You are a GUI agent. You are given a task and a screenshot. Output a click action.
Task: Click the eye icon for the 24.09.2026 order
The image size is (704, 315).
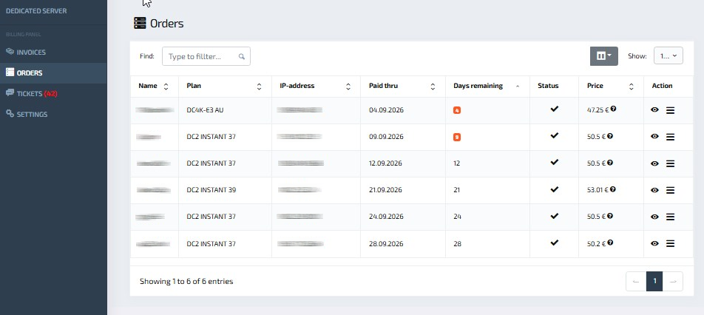click(x=654, y=217)
